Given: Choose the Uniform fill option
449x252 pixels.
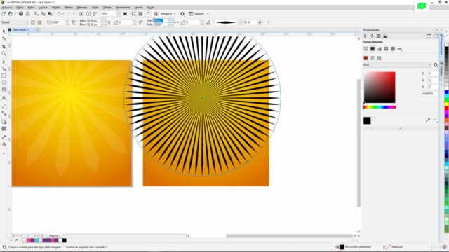Looking at the screenshot, I should (x=373, y=49).
